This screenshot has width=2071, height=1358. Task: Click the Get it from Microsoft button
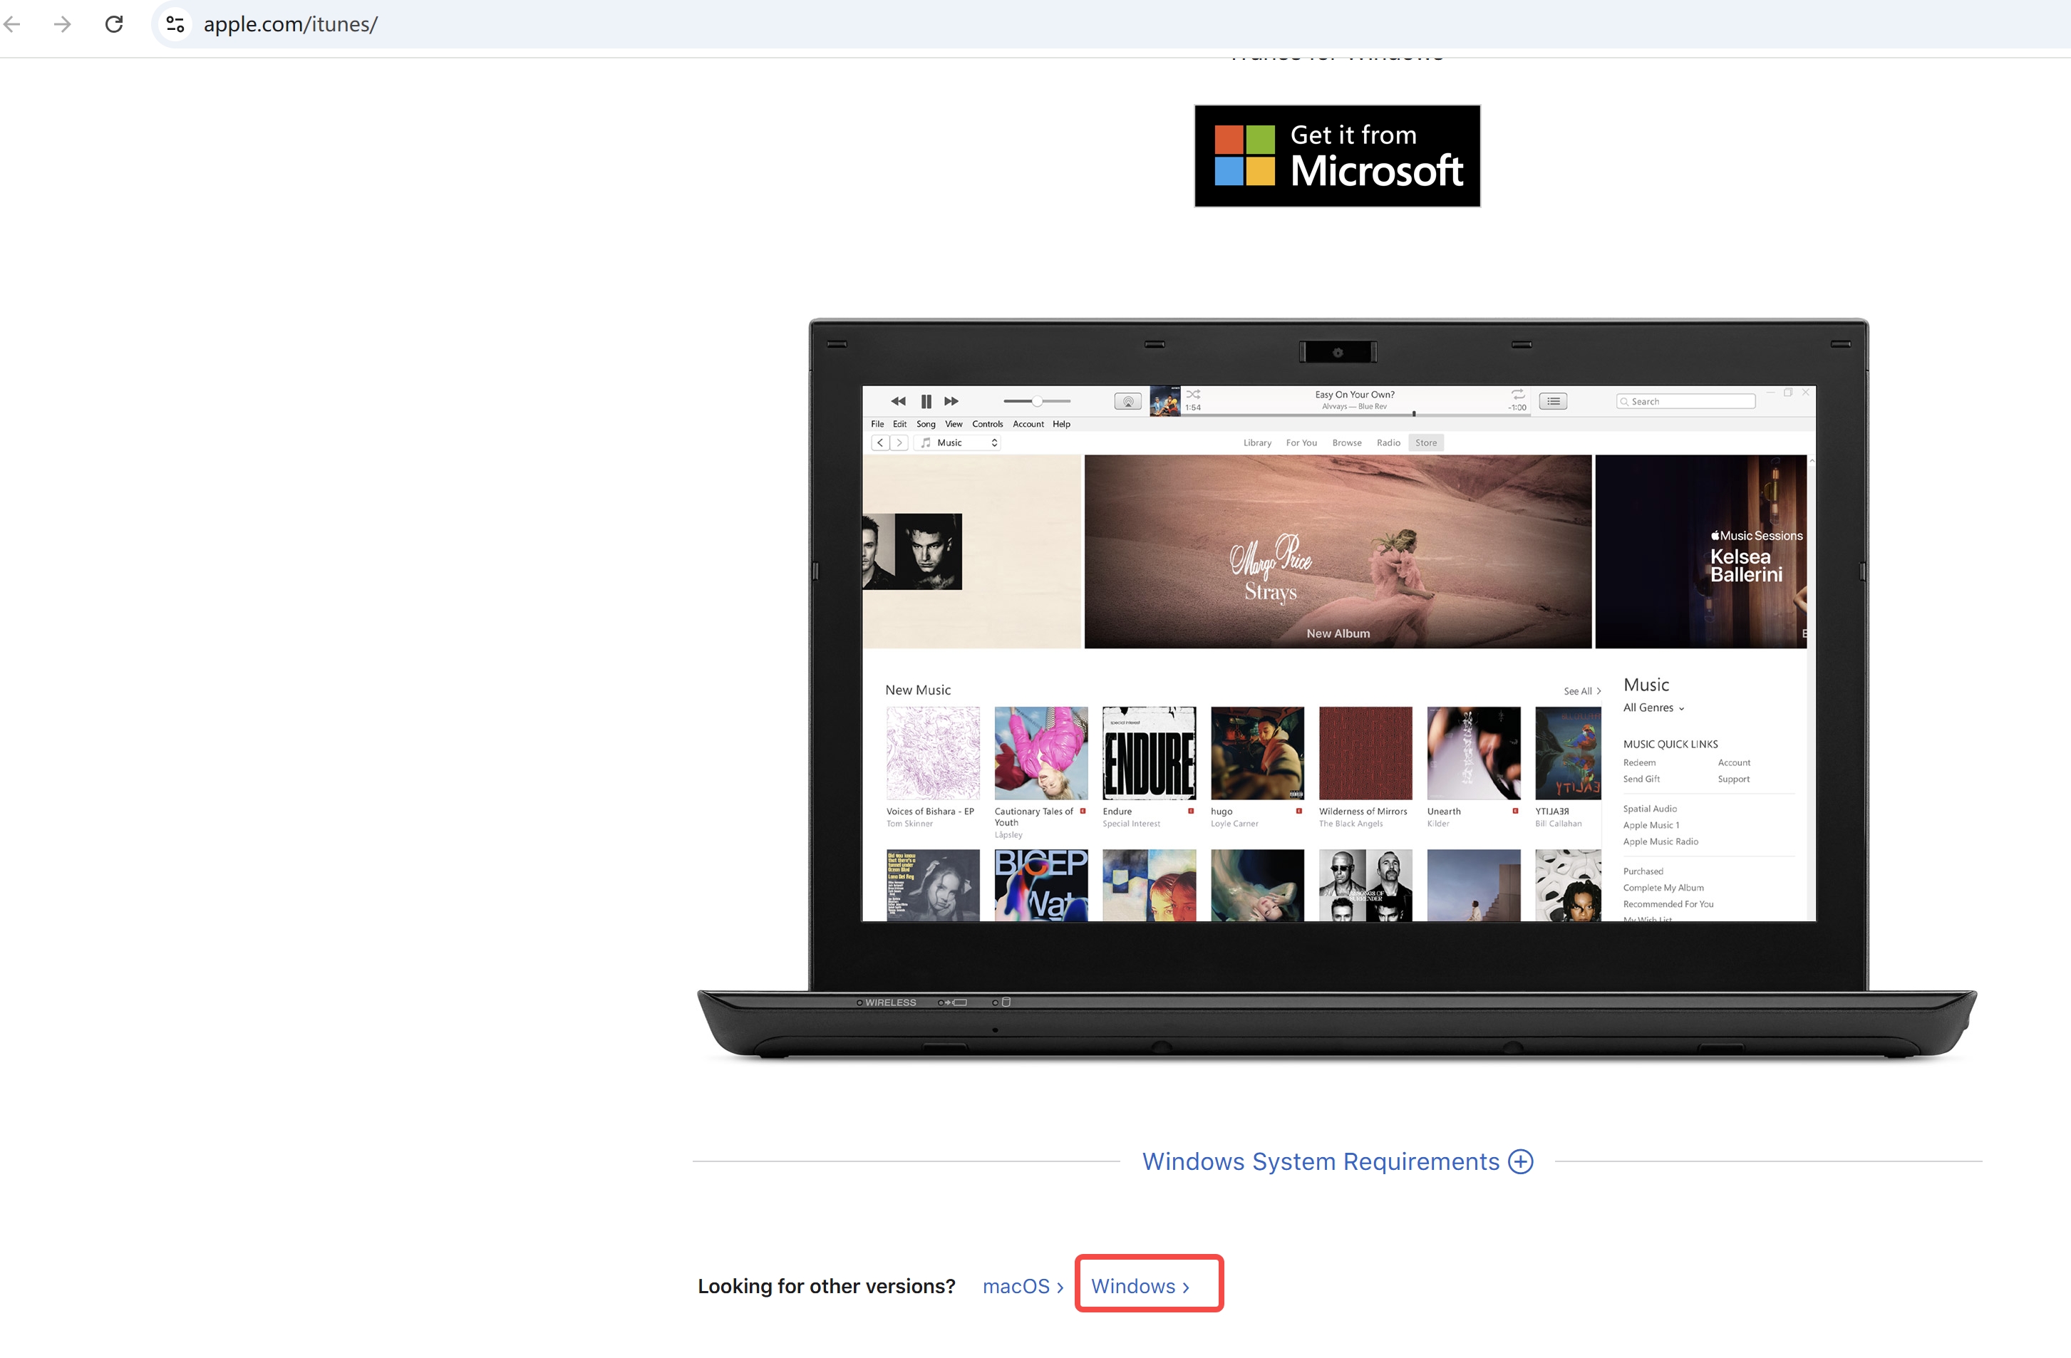click(x=1336, y=157)
